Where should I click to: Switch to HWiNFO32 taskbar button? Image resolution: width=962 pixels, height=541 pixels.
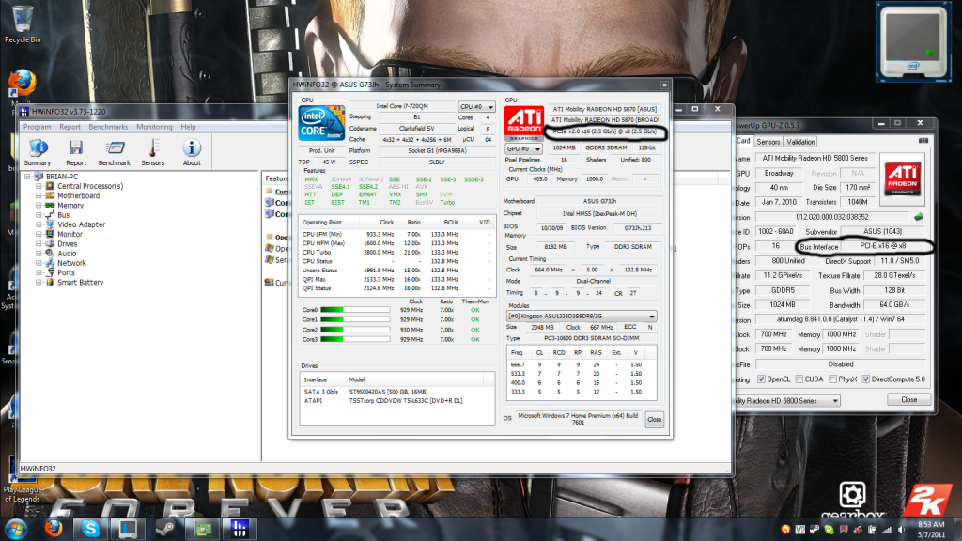pos(240,528)
